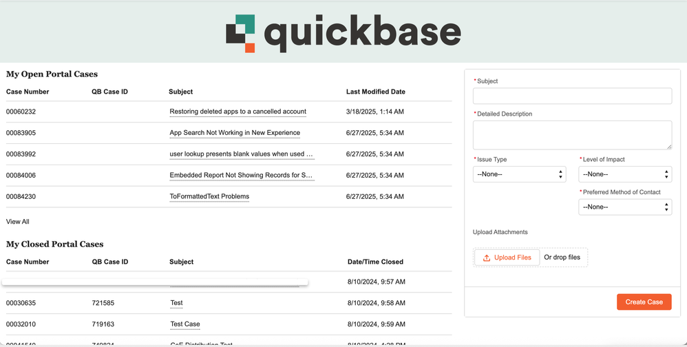Click the My Closed Portal Cases heading

click(x=55, y=244)
